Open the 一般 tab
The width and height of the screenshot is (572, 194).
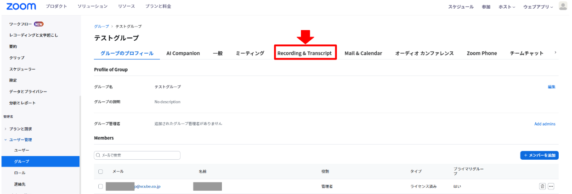coord(218,53)
